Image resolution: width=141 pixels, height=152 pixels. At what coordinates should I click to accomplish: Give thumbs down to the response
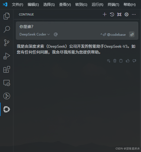coord(134,61)
